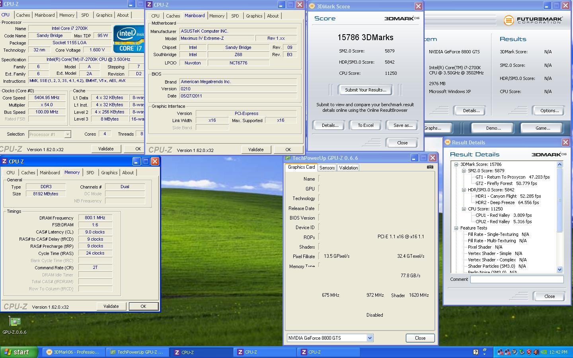
Task: Minimize the TechPowerUp GPU-Z window
Action: [414, 158]
